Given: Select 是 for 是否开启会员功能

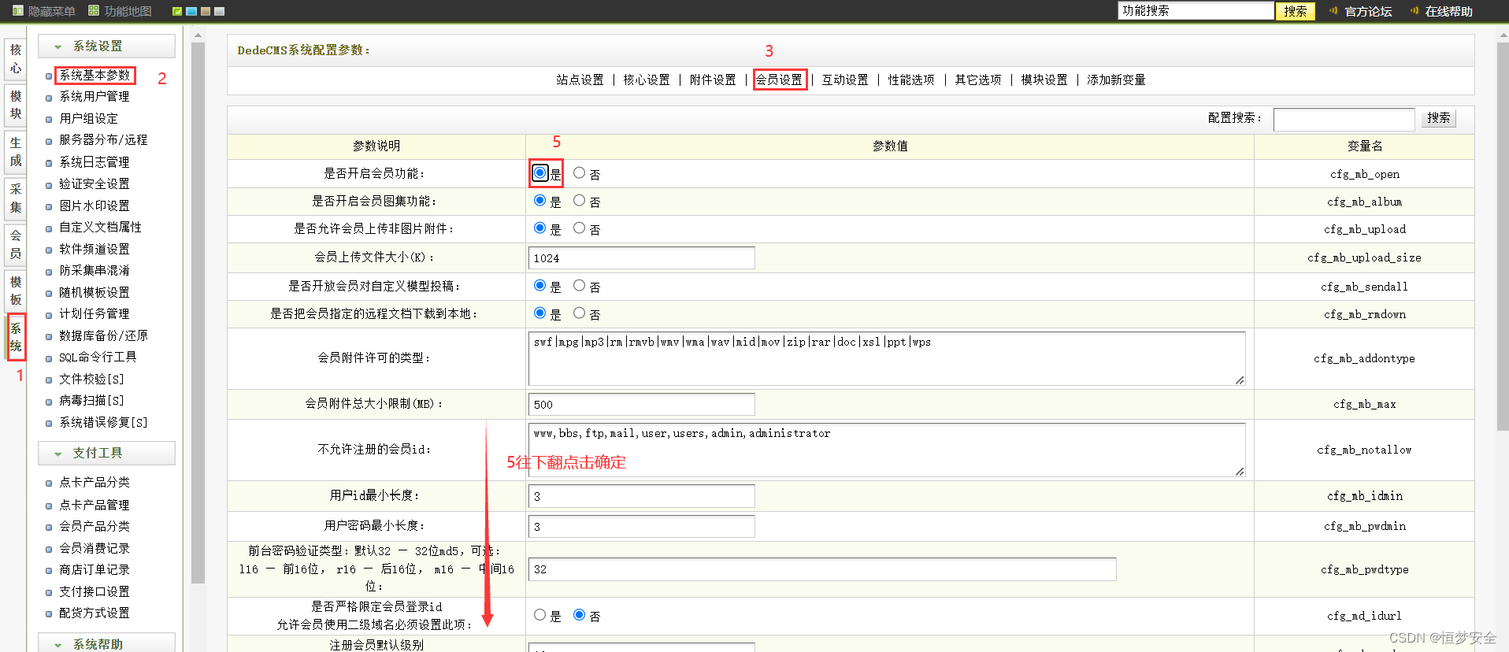Looking at the screenshot, I should 539,172.
